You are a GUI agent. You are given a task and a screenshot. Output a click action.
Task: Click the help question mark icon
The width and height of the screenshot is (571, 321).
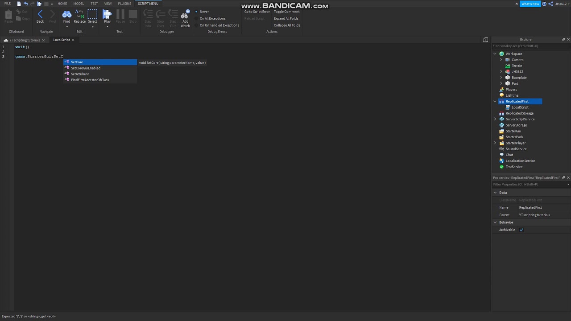[544, 4]
